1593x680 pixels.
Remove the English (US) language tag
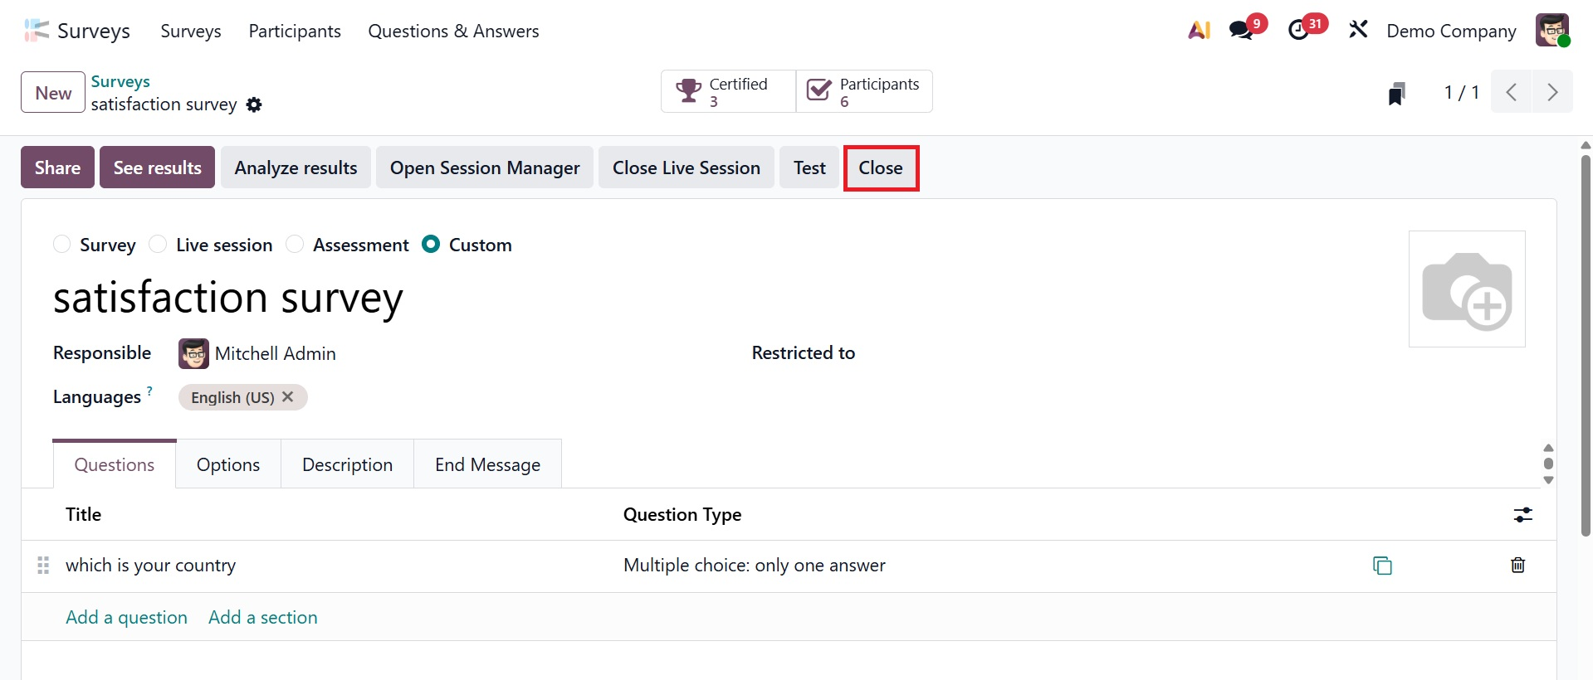[x=288, y=397]
